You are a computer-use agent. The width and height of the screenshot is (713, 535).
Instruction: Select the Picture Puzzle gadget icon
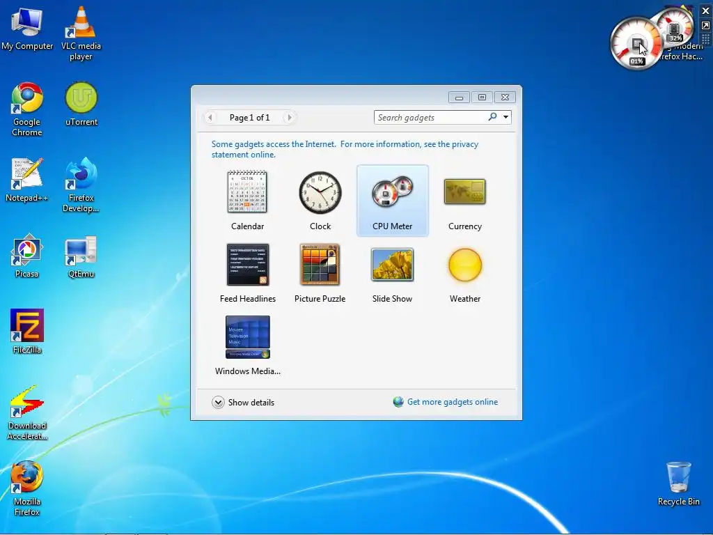pos(320,264)
